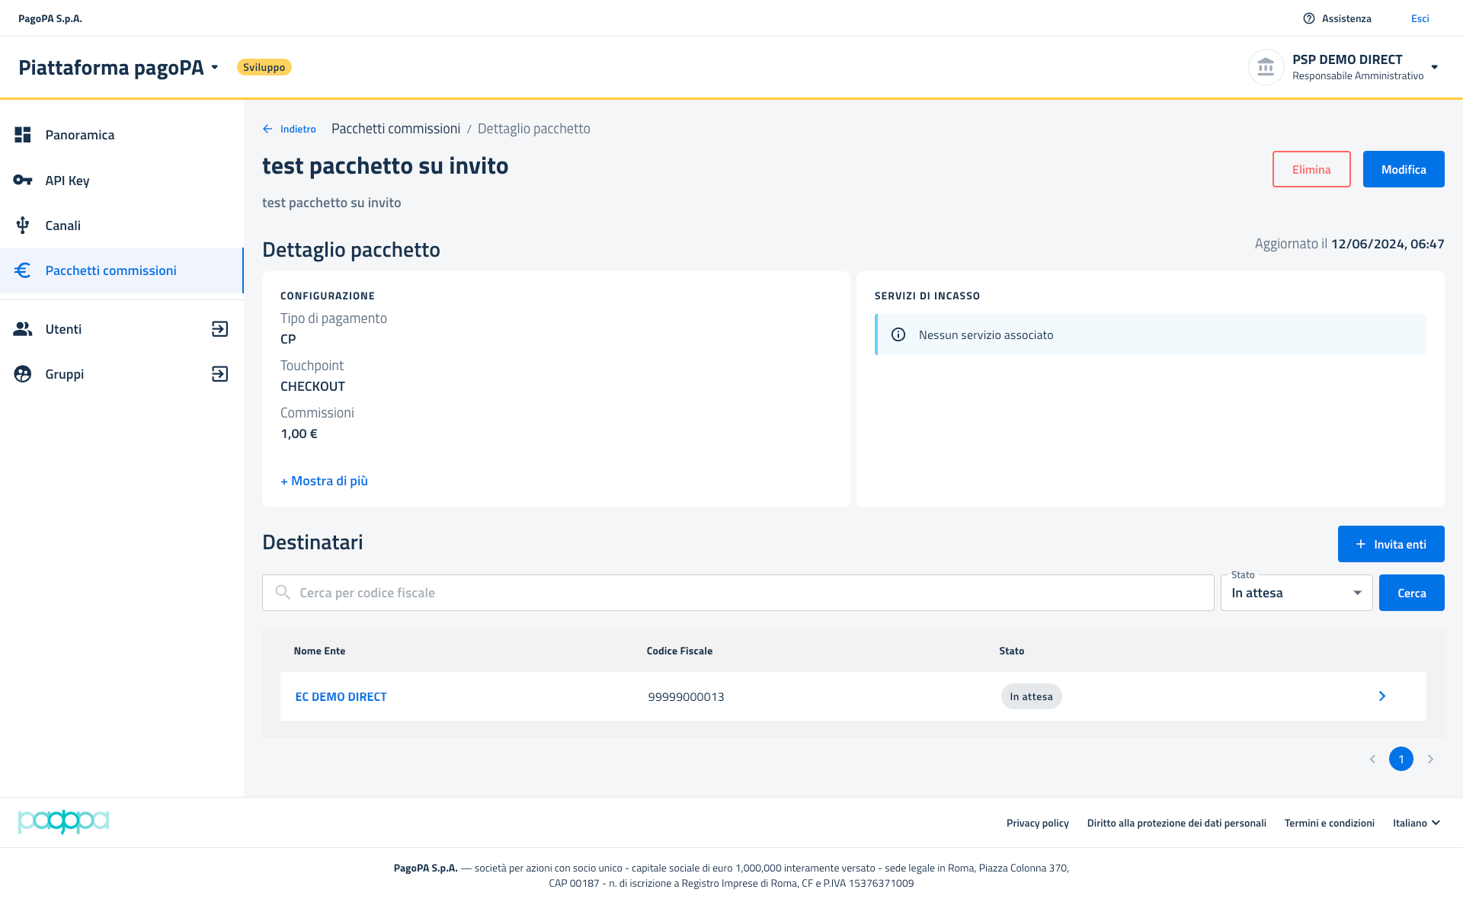Click the euro icon for Pacchetti commissioni
The height and width of the screenshot is (902, 1463).
coord(23,270)
